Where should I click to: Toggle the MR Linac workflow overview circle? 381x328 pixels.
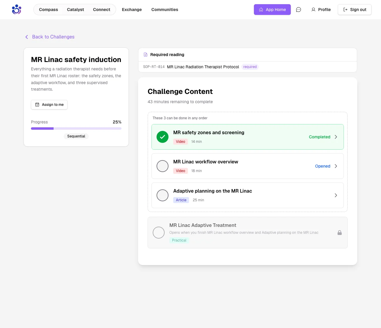[163, 166]
